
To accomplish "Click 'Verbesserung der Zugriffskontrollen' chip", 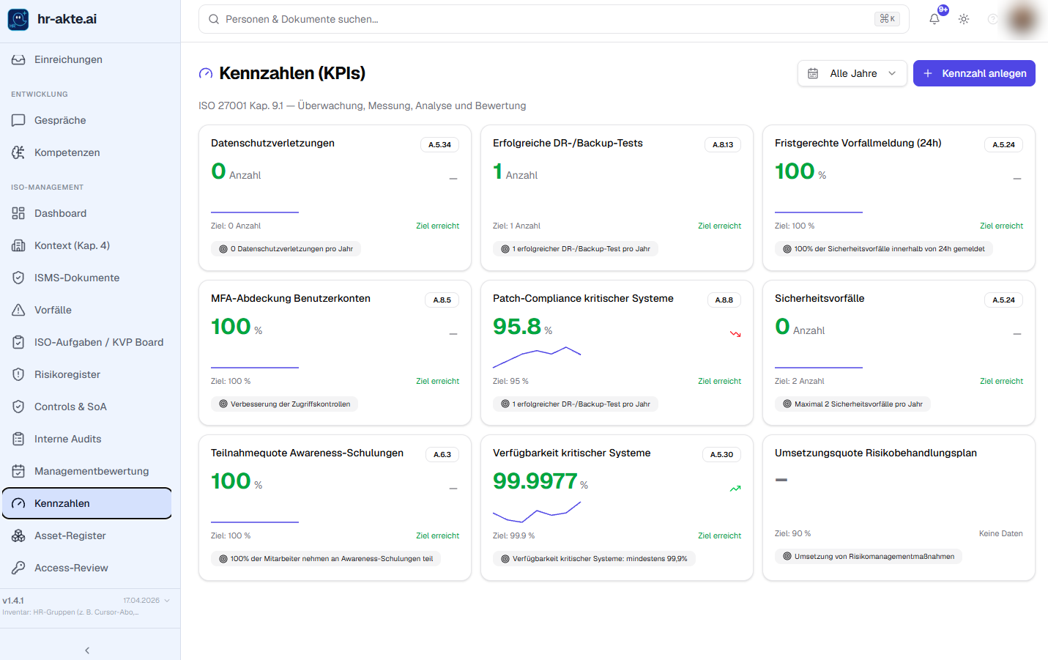I will (284, 404).
